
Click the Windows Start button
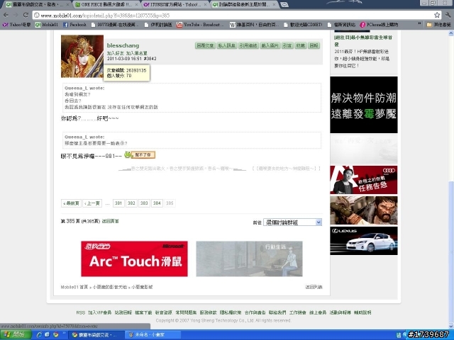pos(16,335)
